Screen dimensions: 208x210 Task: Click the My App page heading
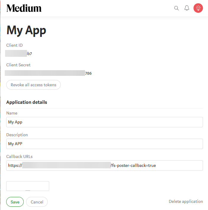pyautogui.click(x=26, y=31)
